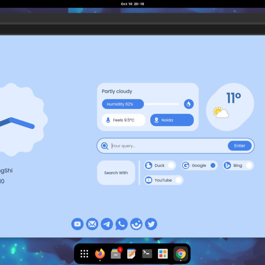Open the Twitter shortcut icon
Image resolution: width=265 pixels, height=265 pixels.
[151, 224]
